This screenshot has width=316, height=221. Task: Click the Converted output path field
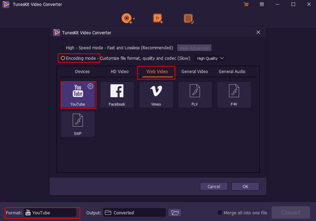click(x=135, y=213)
